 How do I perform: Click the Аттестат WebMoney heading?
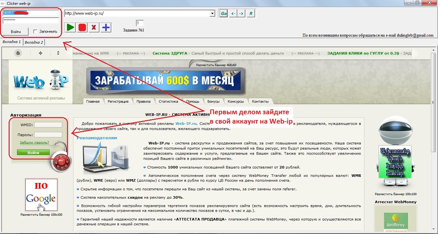(396, 202)
